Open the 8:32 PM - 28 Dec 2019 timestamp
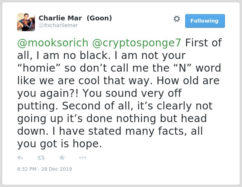 tap(45, 169)
